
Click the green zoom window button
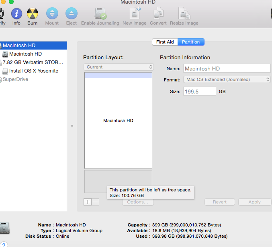point(11,2)
